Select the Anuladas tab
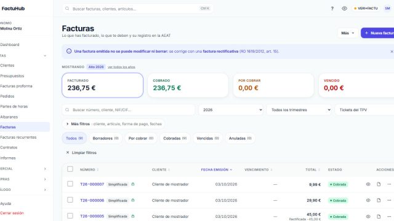The height and width of the screenshot is (221, 394). (x=240, y=138)
